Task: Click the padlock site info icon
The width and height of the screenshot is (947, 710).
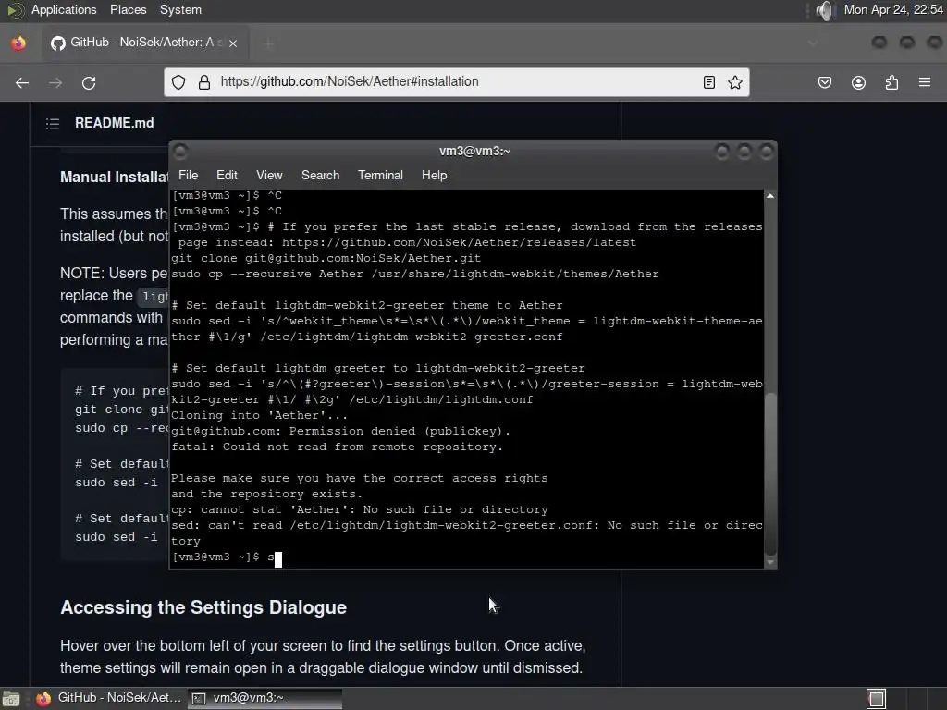Action: [x=204, y=82]
